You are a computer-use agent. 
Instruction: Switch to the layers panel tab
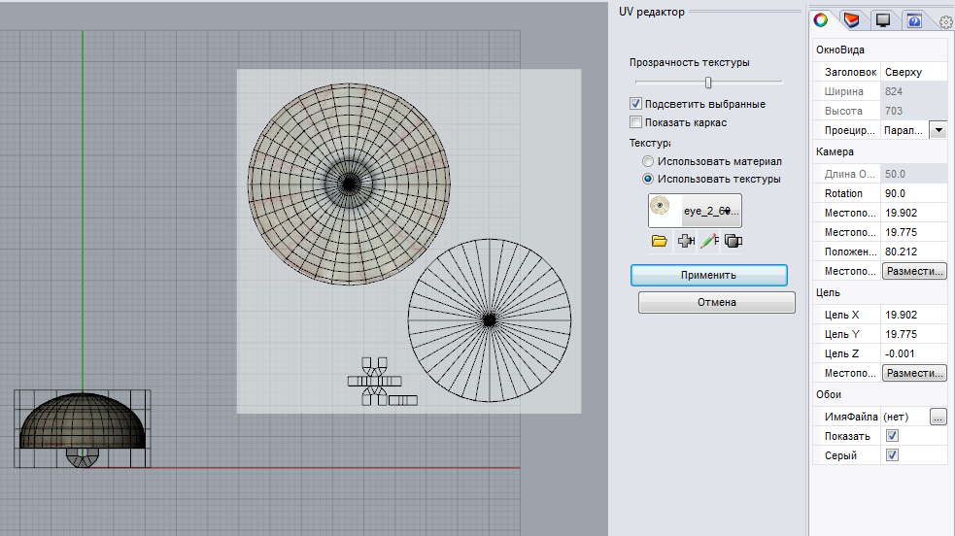click(852, 19)
